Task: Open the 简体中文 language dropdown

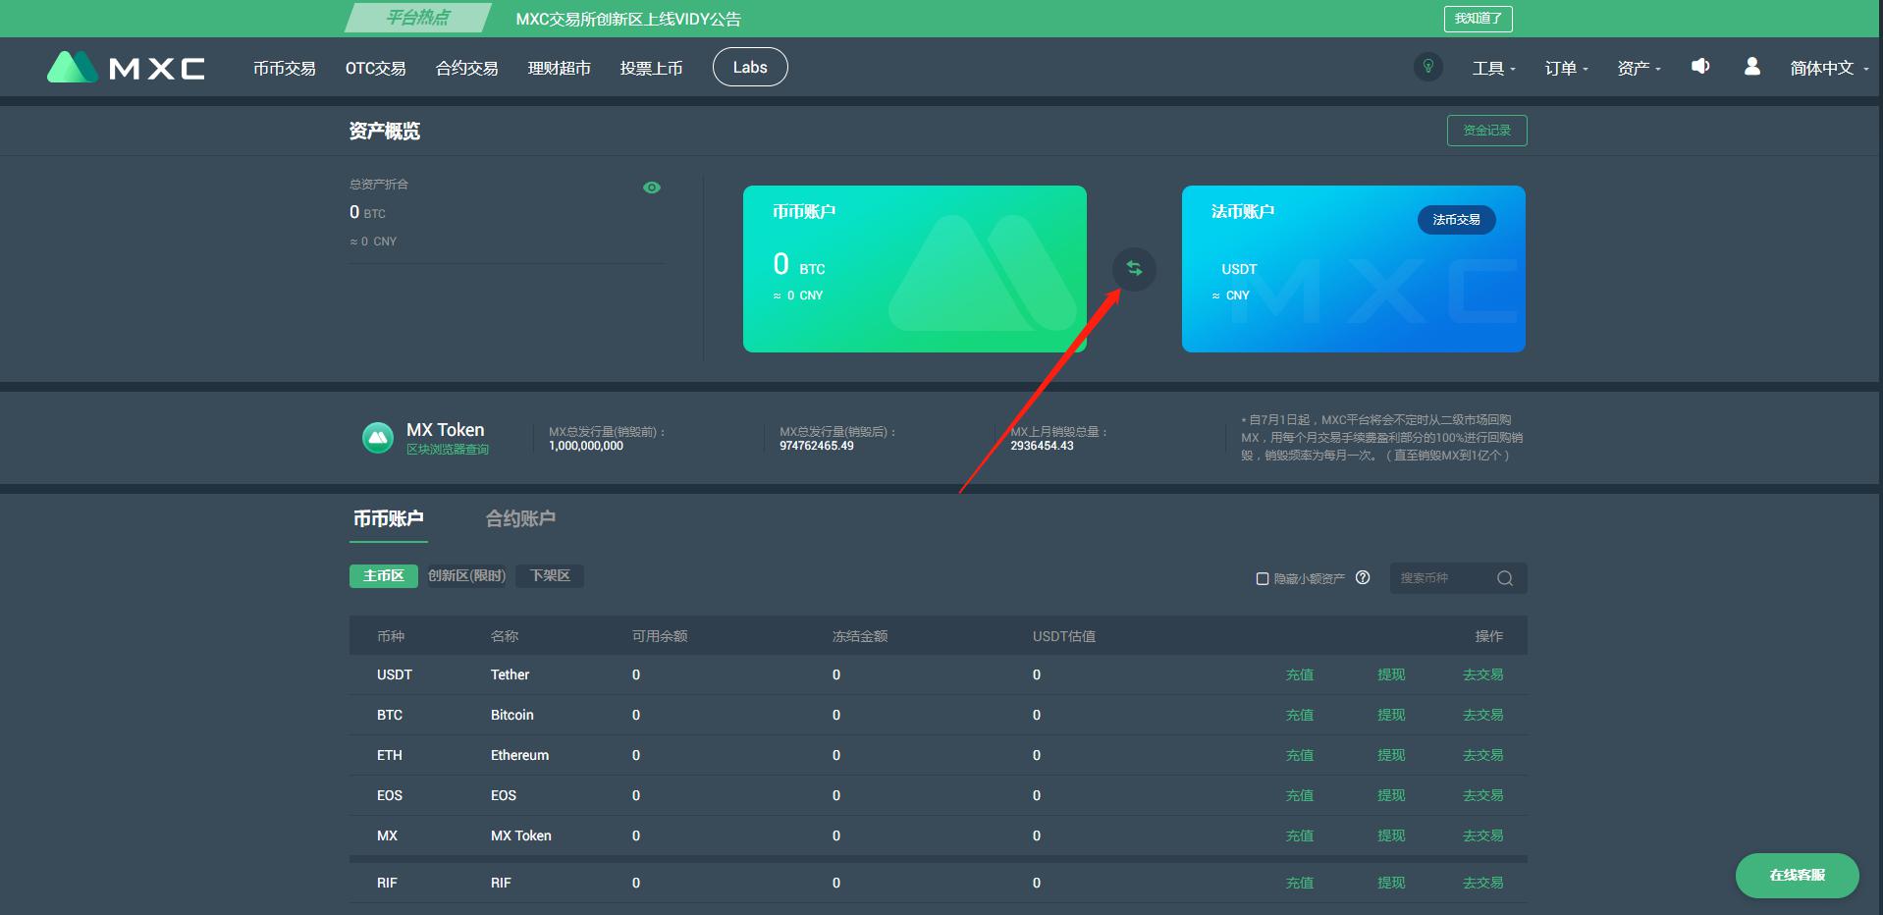Action: click(x=1829, y=68)
